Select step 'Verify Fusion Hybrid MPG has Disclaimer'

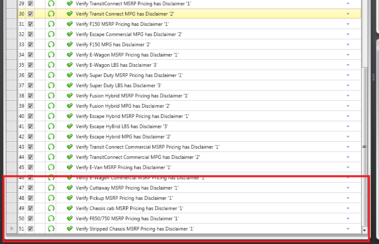tap(123, 106)
